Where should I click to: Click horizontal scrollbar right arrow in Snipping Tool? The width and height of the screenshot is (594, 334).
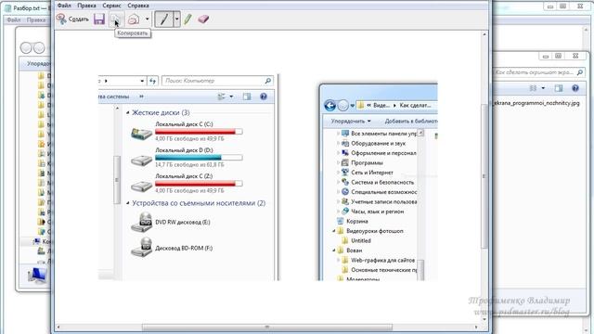tap(476, 327)
